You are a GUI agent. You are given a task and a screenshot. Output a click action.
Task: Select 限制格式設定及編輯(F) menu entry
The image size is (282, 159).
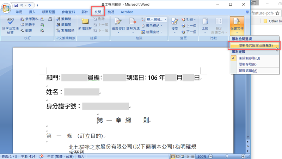255,45
